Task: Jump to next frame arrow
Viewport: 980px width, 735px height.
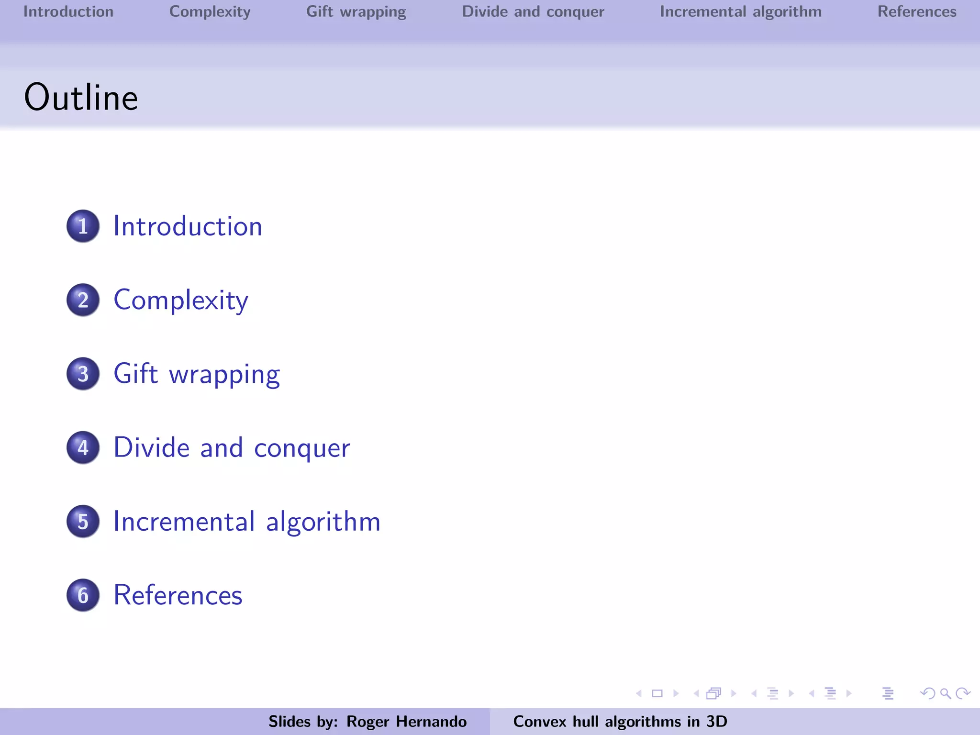Action: tap(734, 693)
